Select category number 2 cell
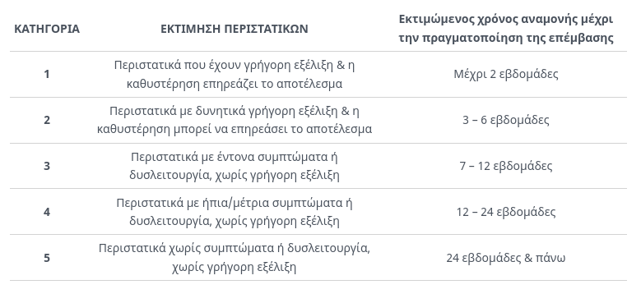The height and width of the screenshot is (303, 641). coord(47,120)
